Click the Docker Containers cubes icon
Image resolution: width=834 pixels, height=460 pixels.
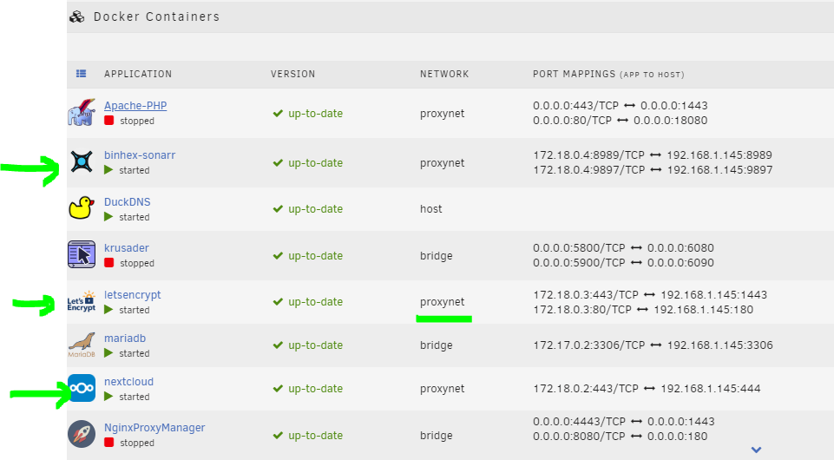pyautogui.click(x=77, y=17)
